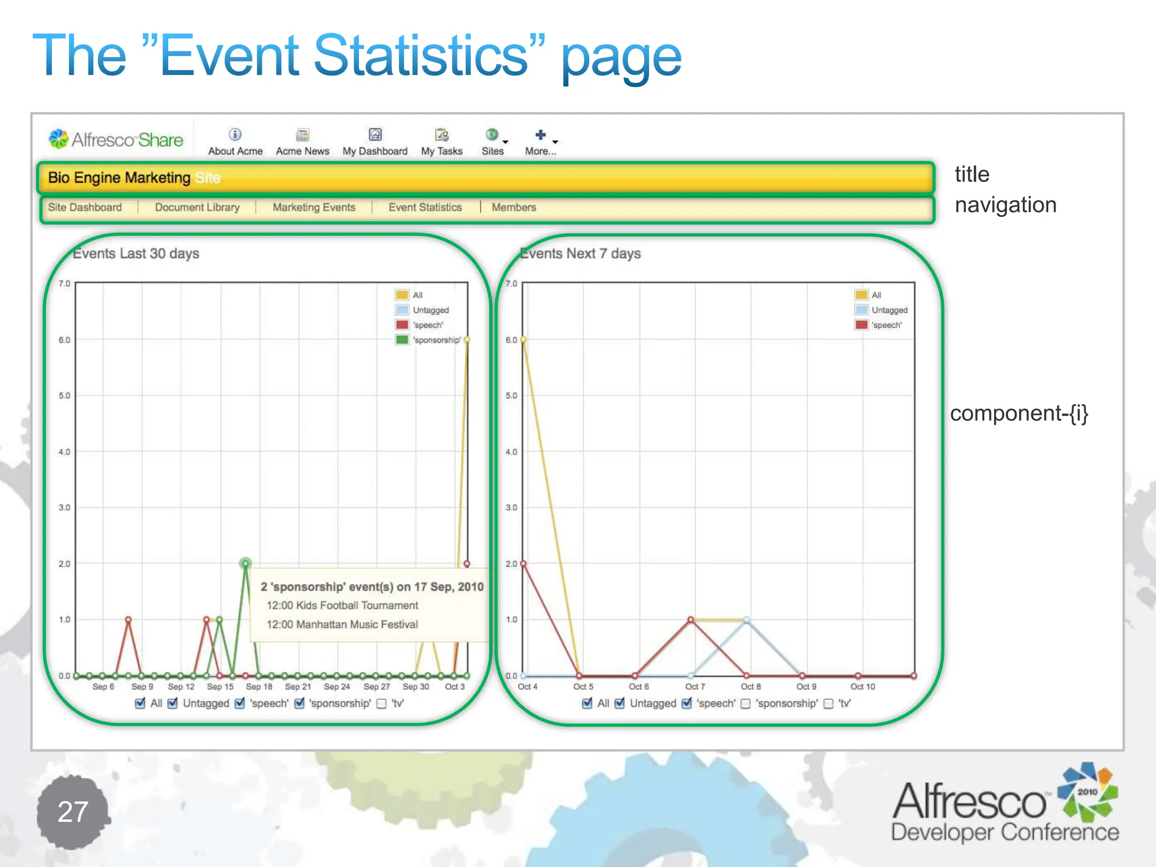
Task: Click the Sites globe icon
Action: (x=492, y=134)
